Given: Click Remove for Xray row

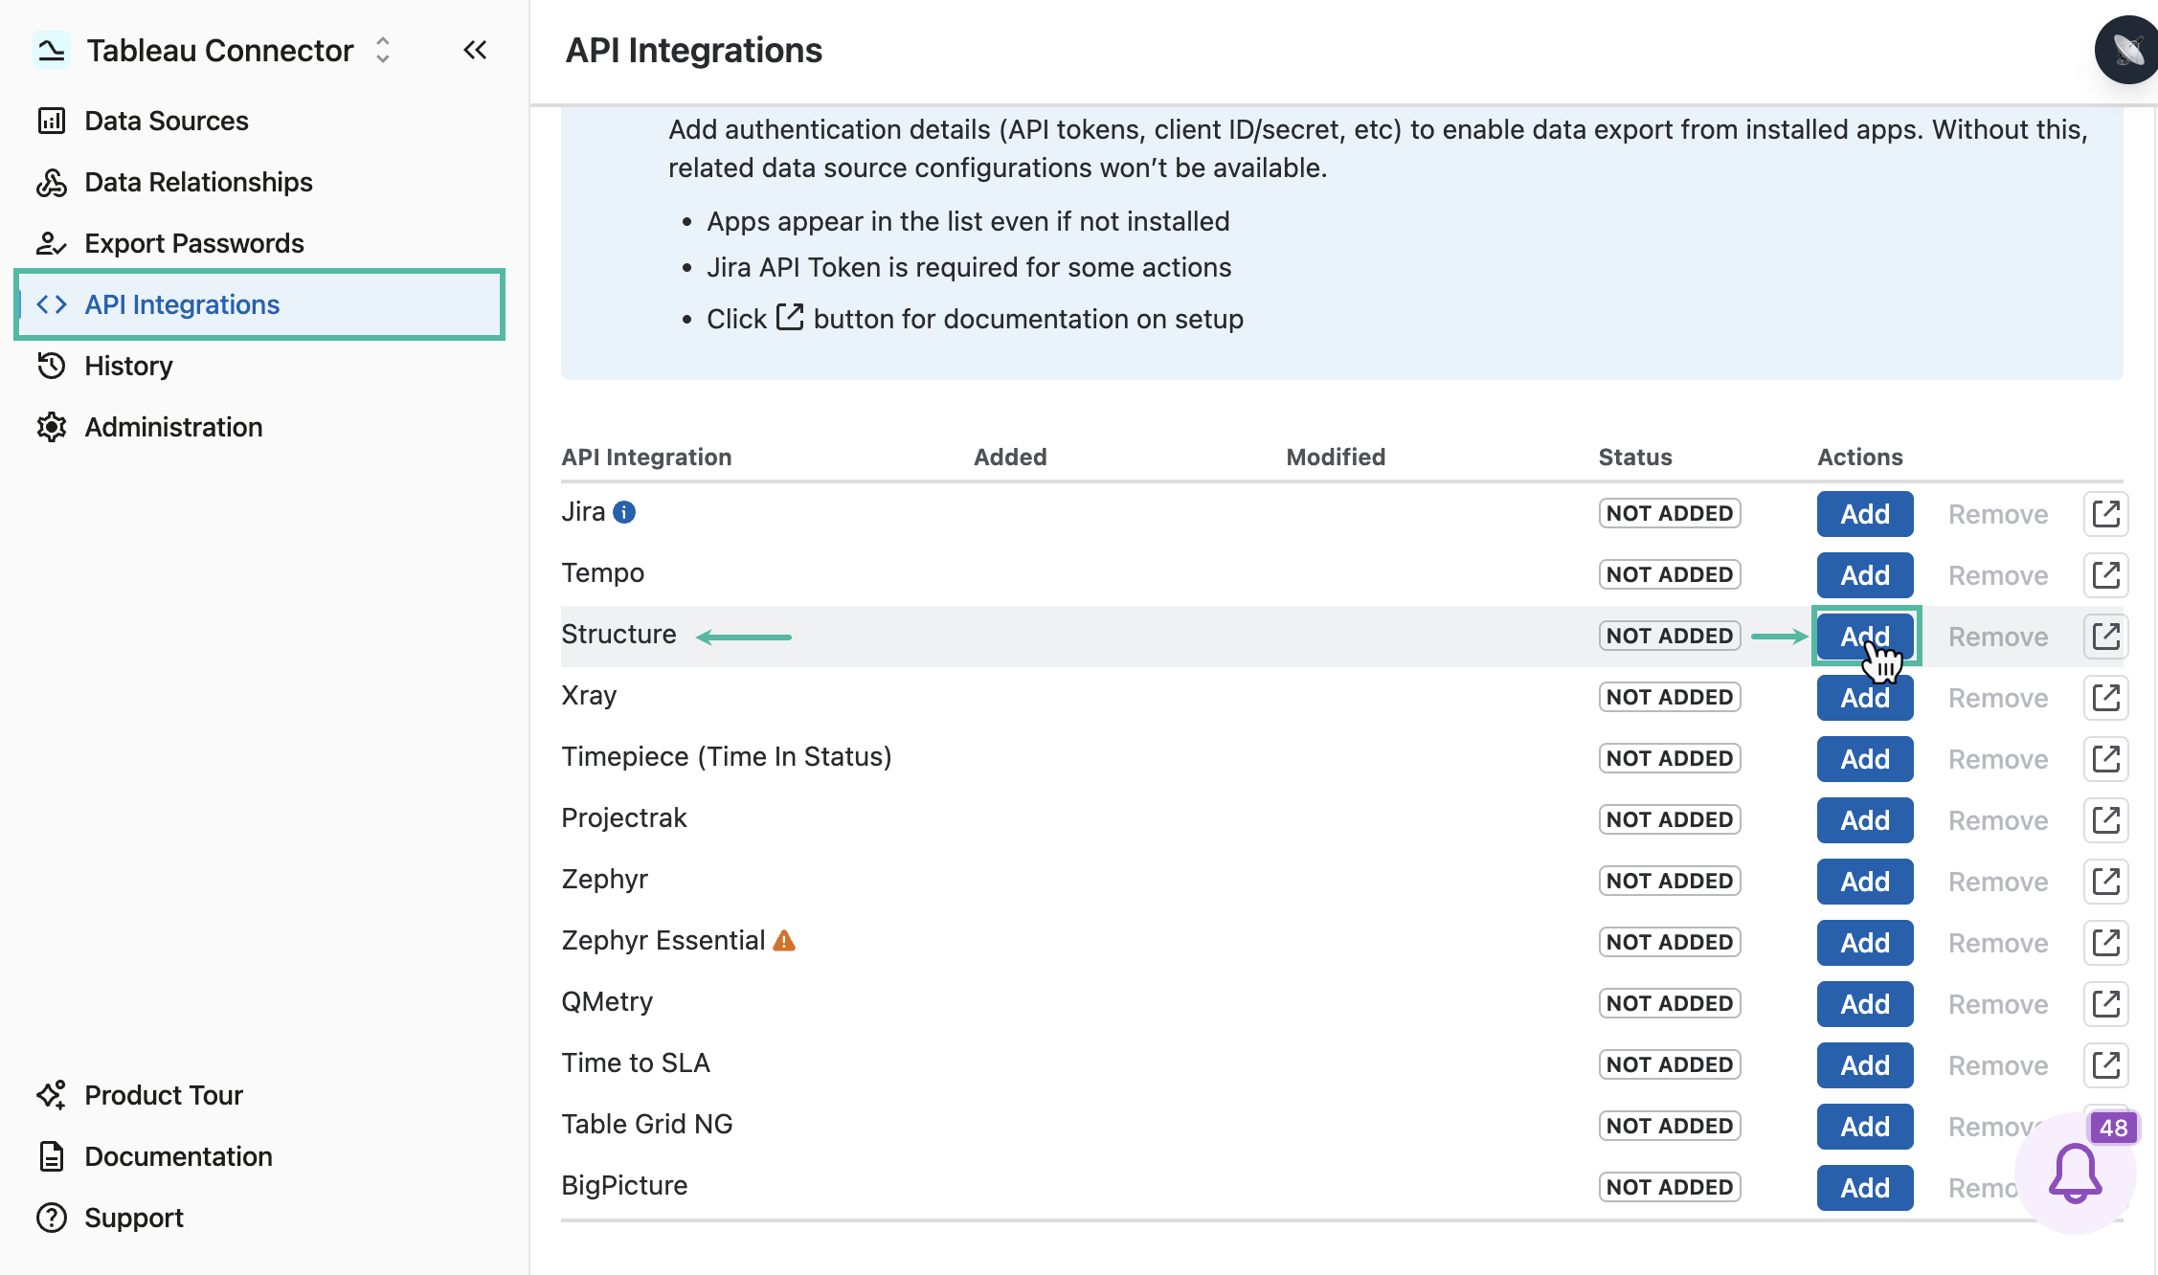Looking at the screenshot, I should [x=1998, y=698].
